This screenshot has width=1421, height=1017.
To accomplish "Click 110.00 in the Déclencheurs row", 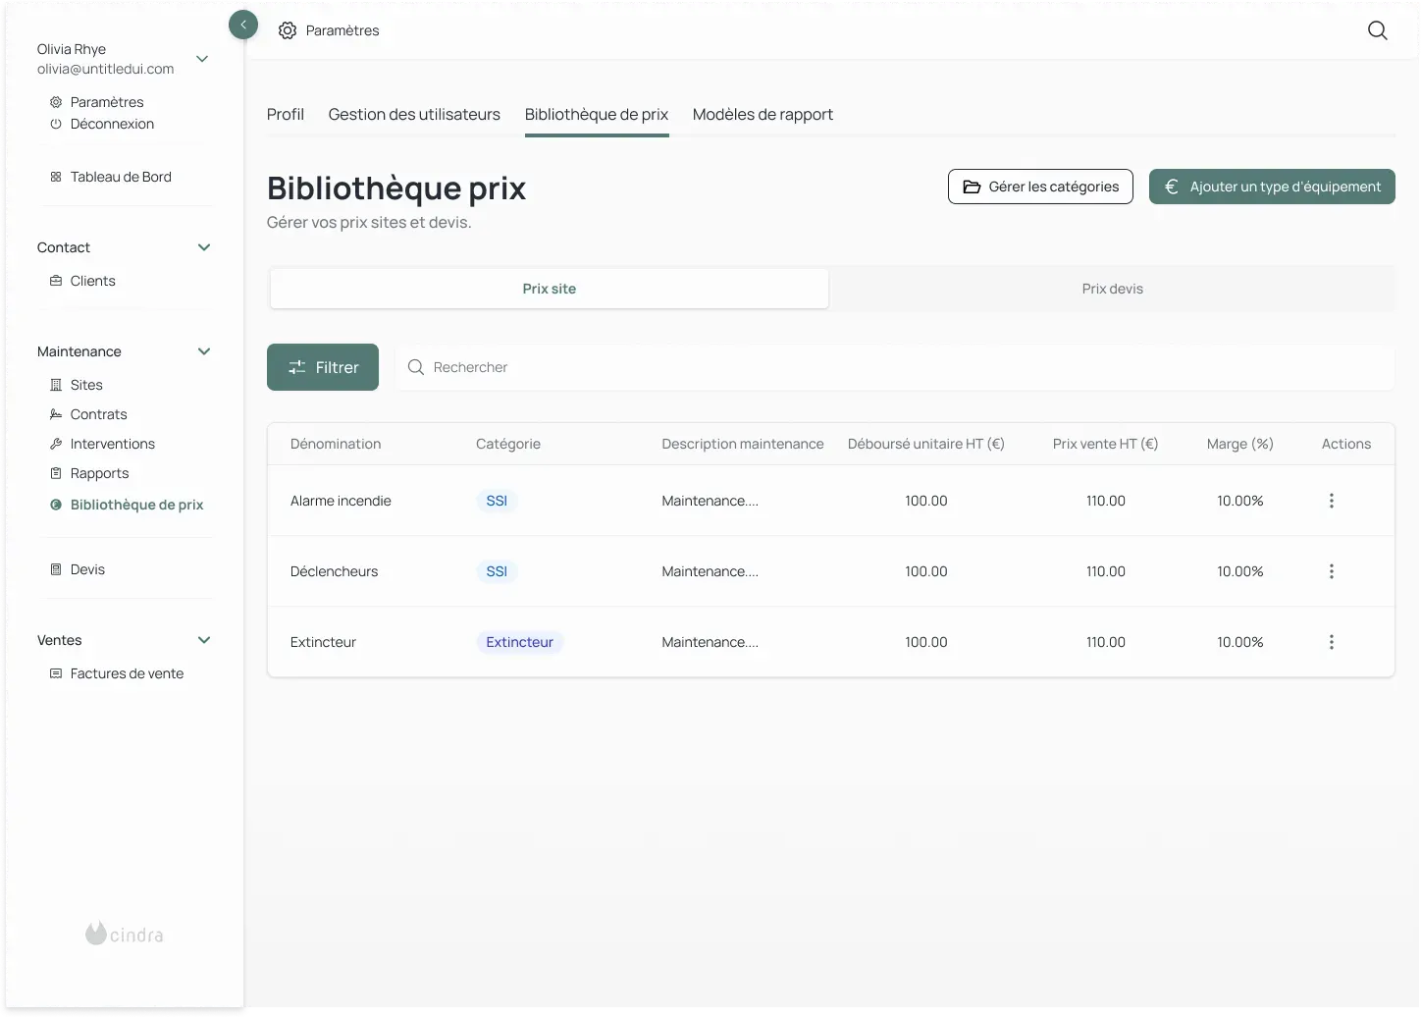I will click(1106, 571).
